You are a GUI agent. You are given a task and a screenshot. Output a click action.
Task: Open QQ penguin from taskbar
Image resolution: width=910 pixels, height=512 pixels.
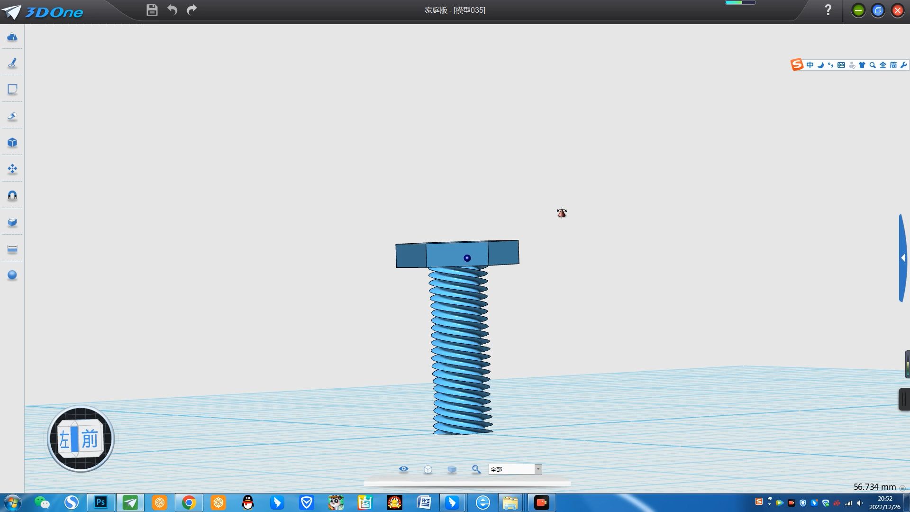click(247, 503)
